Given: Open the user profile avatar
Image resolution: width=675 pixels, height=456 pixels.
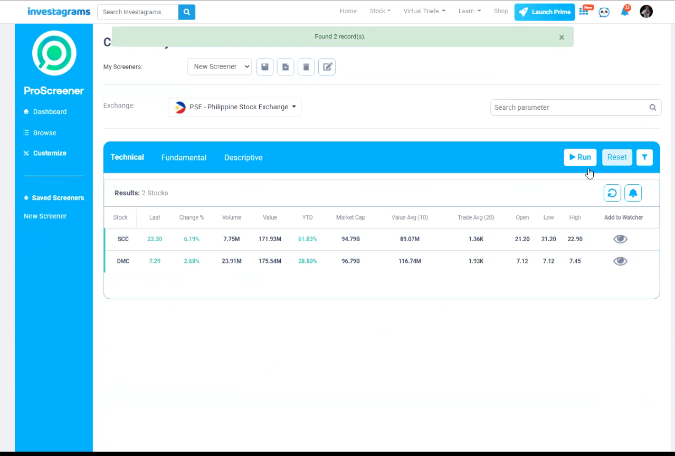Looking at the screenshot, I should tap(646, 11).
